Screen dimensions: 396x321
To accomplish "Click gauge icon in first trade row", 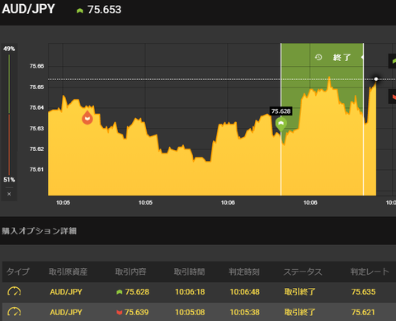I will pyautogui.click(x=14, y=291).
